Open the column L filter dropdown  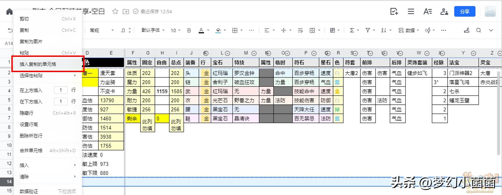pyautogui.click(x=227, y=53)
